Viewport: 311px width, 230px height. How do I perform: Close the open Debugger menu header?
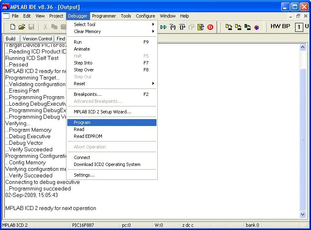(x=77, y=16)
